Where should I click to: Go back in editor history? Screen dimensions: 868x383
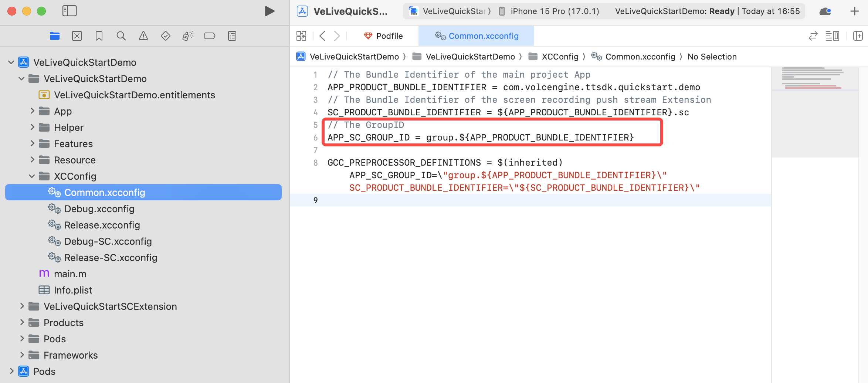pos(322,36)
